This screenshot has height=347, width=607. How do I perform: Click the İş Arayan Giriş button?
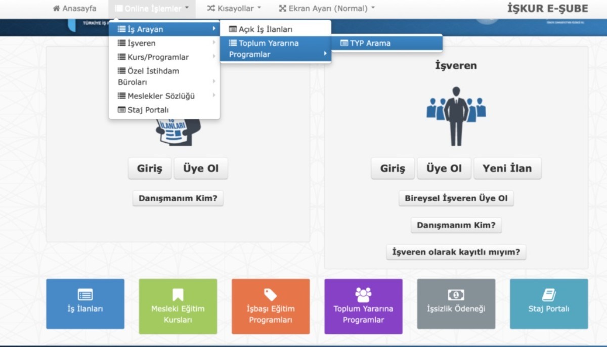[150, 168]
